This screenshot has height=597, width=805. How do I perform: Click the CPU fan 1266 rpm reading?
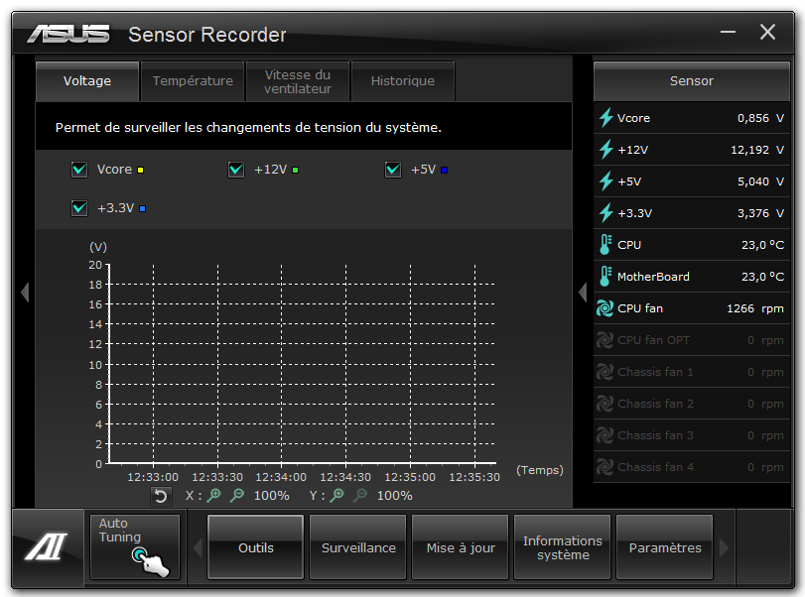755,308
